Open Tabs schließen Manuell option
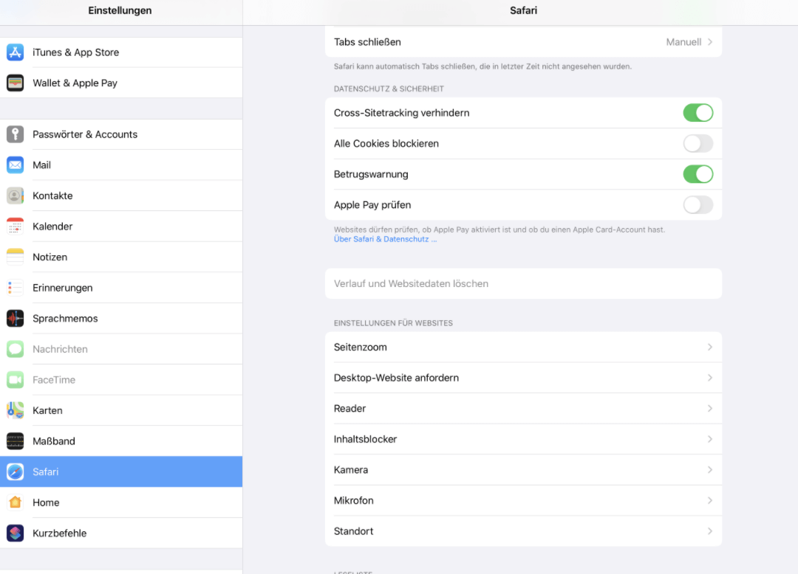The image size is (798, 574). click(x=689, y=42)
